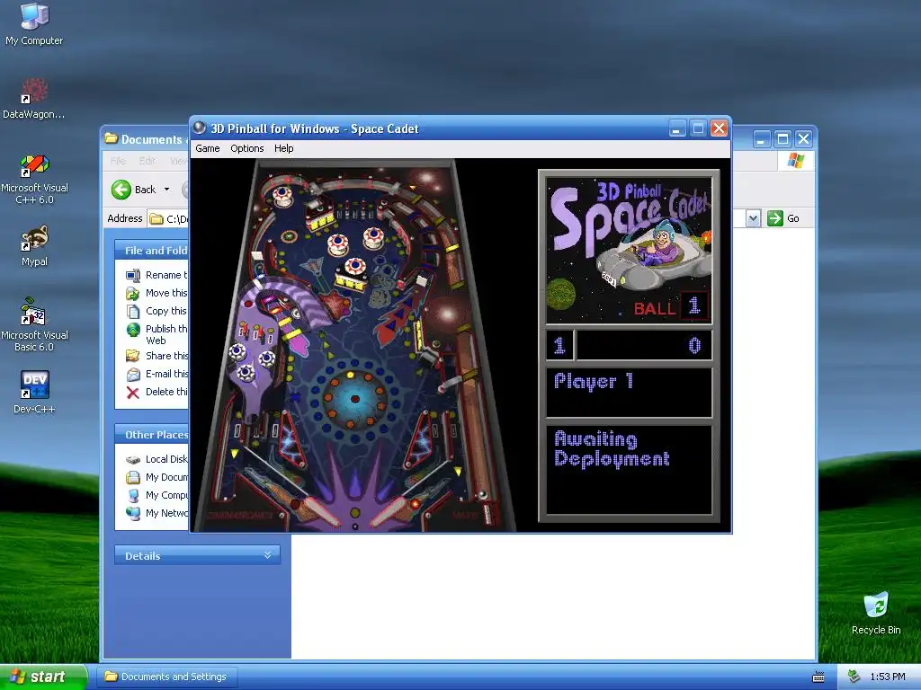This screenshot has width=921, height=690.
Task: Open the Windows start button
Action: (43, 677)
